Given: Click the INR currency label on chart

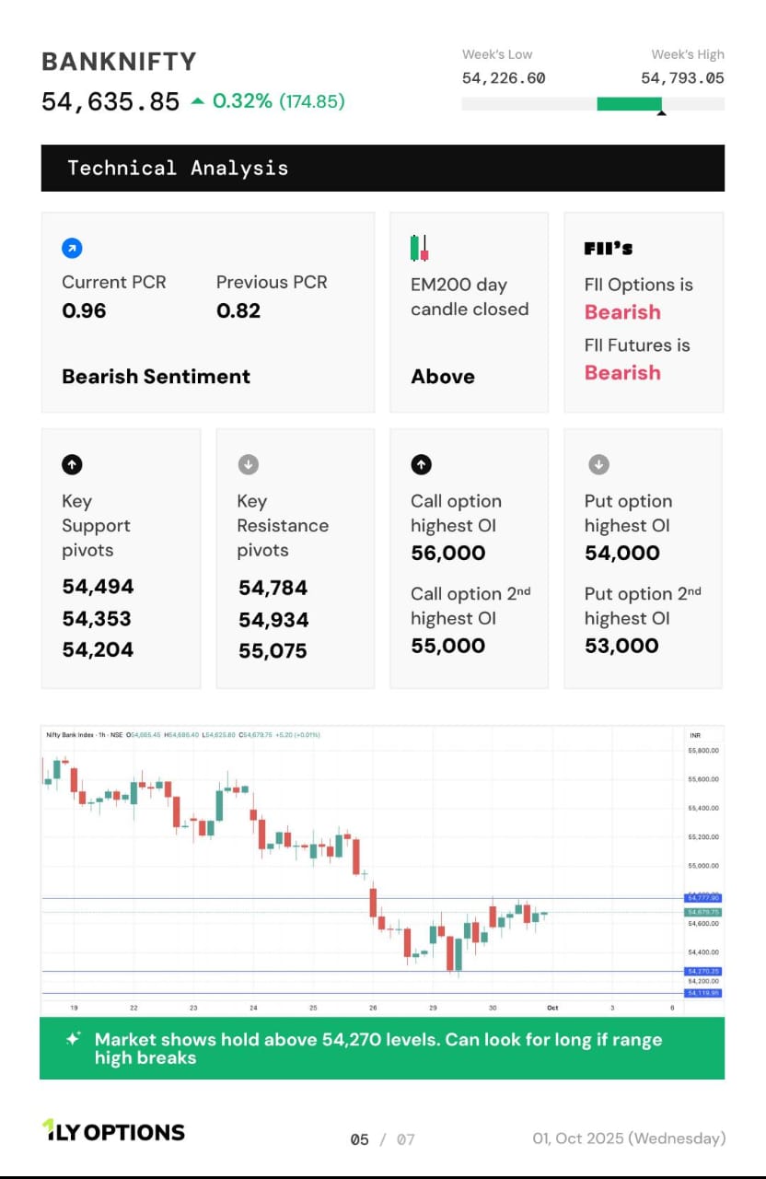Looking at the screenshot, I should tap(695, 735).
